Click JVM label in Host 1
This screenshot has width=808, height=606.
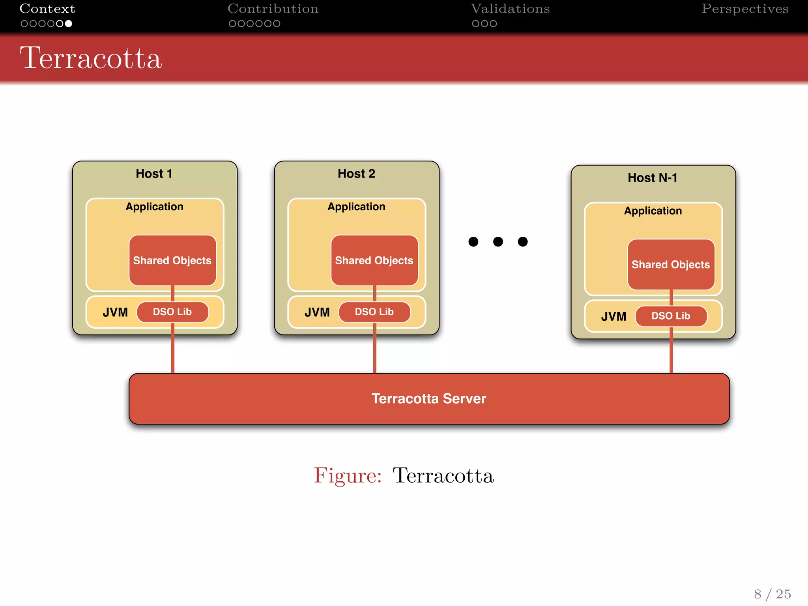tap(115, 312)
